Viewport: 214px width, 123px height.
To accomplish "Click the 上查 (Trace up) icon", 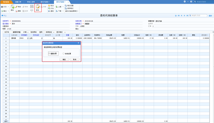I will [57, 7].
